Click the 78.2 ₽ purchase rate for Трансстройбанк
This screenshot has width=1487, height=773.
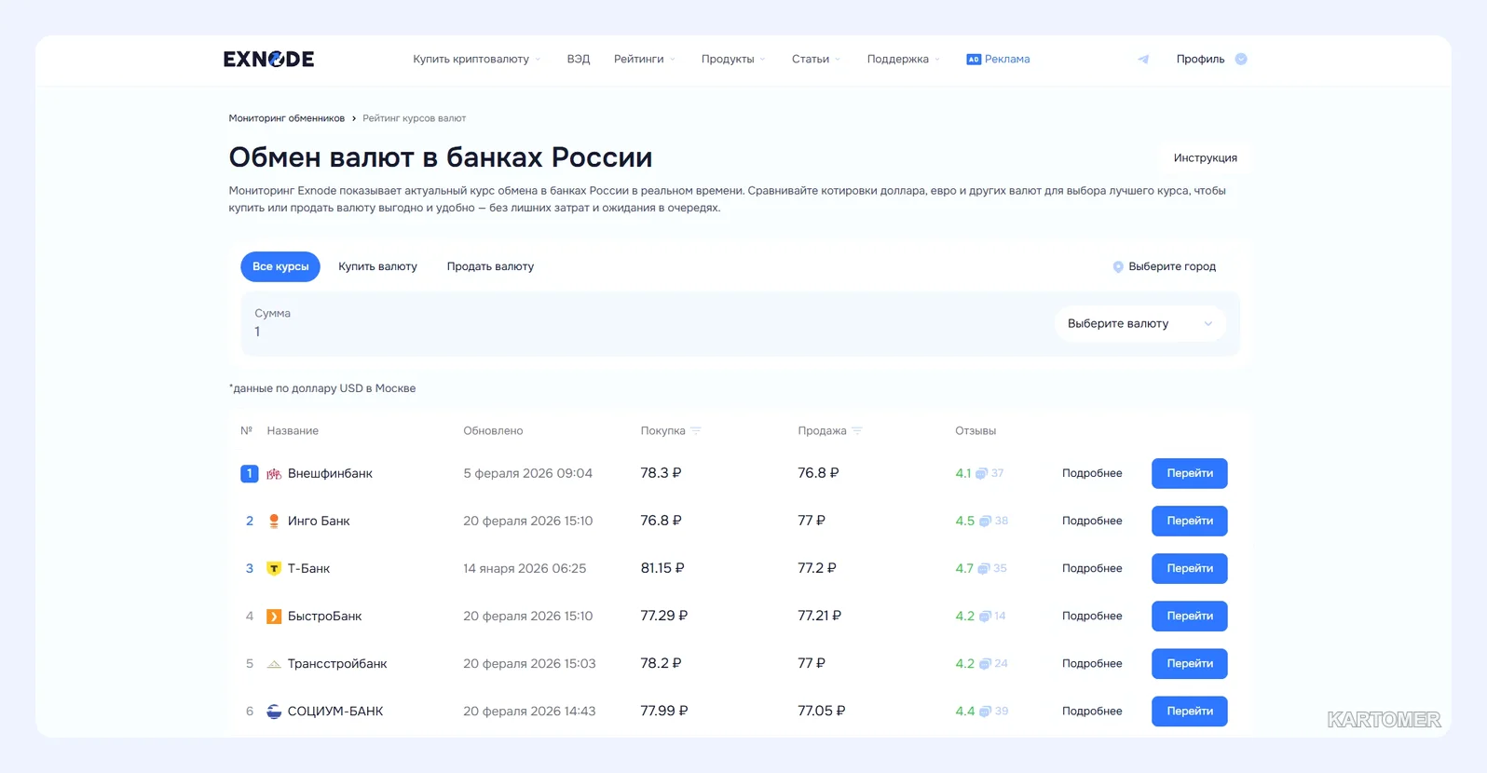661,664
